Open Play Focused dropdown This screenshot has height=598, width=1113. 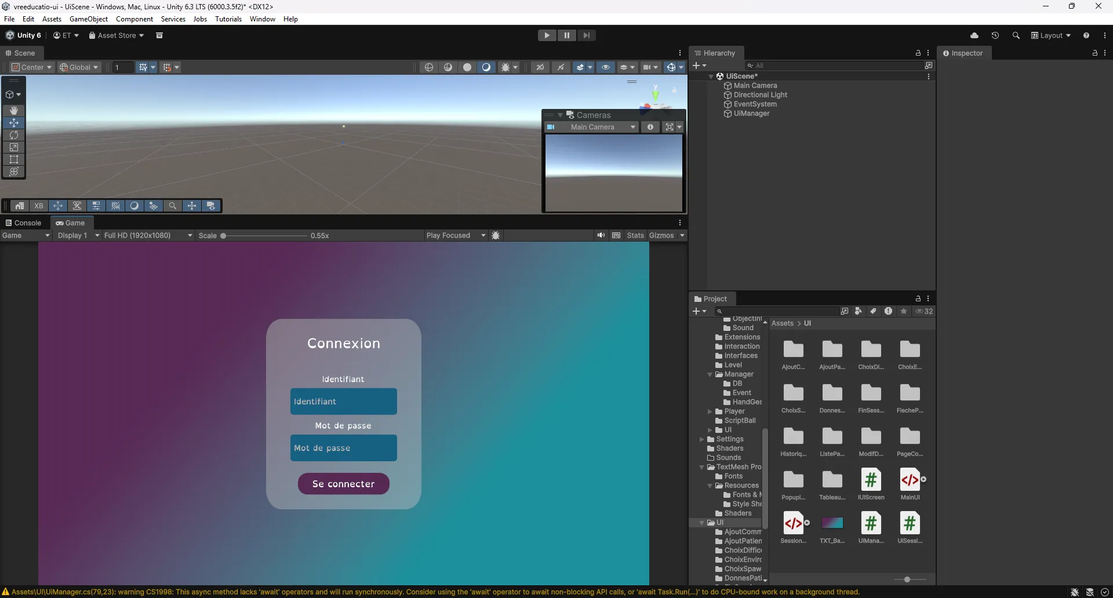(456, 235)
